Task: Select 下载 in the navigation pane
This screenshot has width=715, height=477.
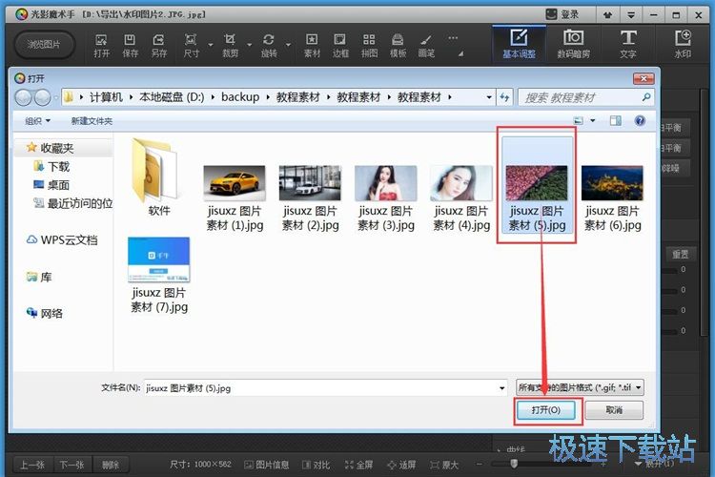Action: [x=52, y=167]
